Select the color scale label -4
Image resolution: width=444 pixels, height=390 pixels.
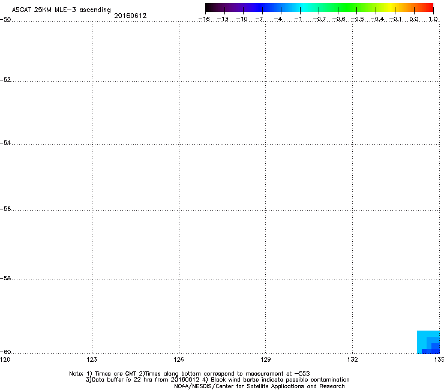click(278, 19)
